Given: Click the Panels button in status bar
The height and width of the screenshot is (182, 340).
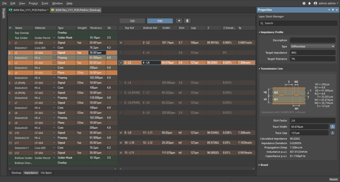Looking at the screenshot, I should (333, 179).
